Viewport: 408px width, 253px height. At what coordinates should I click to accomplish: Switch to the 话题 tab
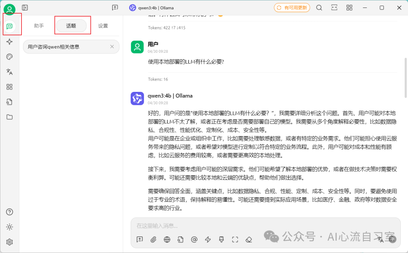pyautogui.click(x=71, y=26)
